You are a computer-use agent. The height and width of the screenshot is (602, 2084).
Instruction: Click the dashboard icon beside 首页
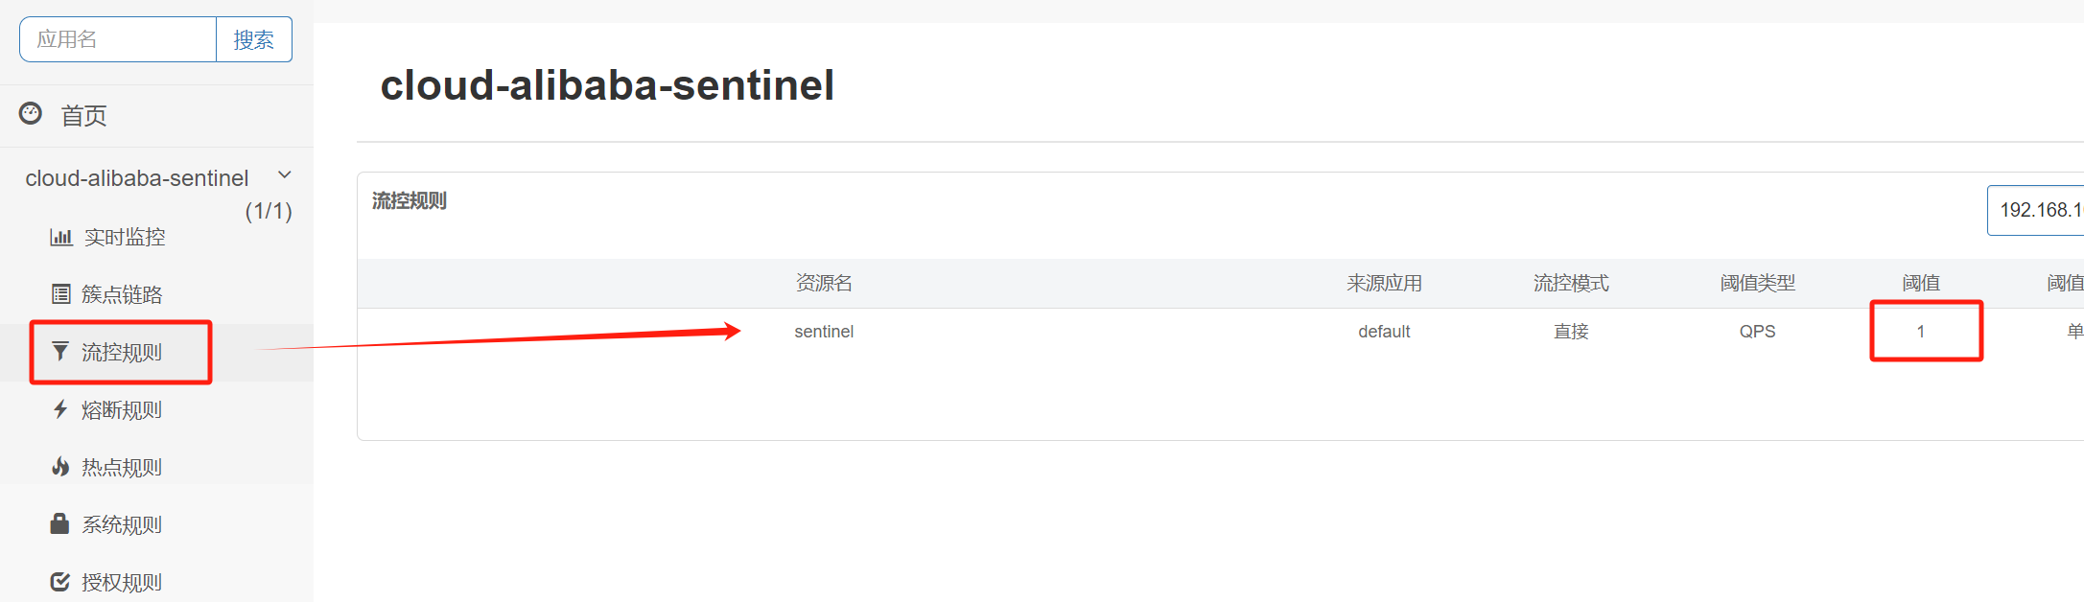pos(31,114)
